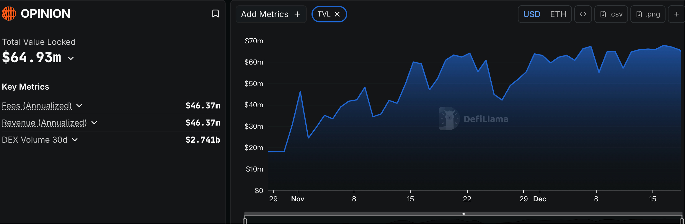Click the left range slider handle
685x224 pixels.
coord(245,221)
